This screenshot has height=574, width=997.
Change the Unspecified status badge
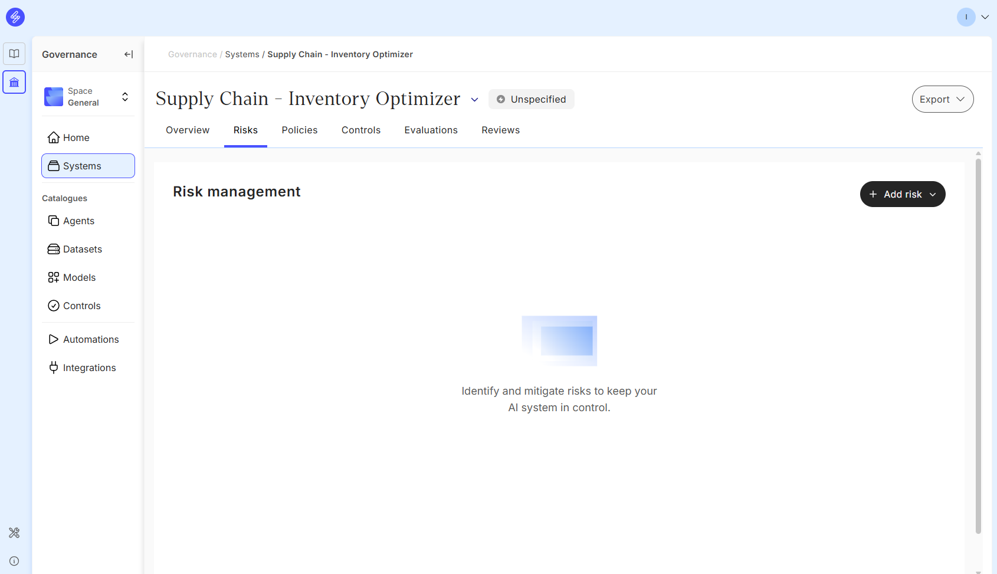point(531,99)
